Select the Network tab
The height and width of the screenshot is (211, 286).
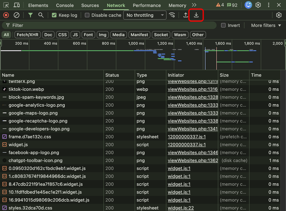click(116, 5)
